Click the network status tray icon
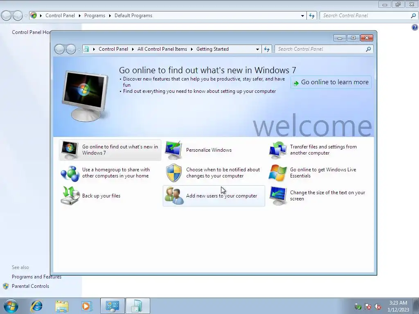The image size is (419, 314). tap(358, 306)
